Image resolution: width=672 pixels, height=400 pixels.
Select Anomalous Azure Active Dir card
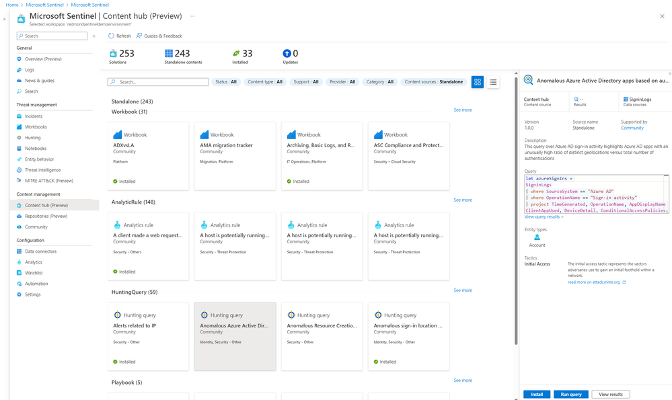point(235,336)
